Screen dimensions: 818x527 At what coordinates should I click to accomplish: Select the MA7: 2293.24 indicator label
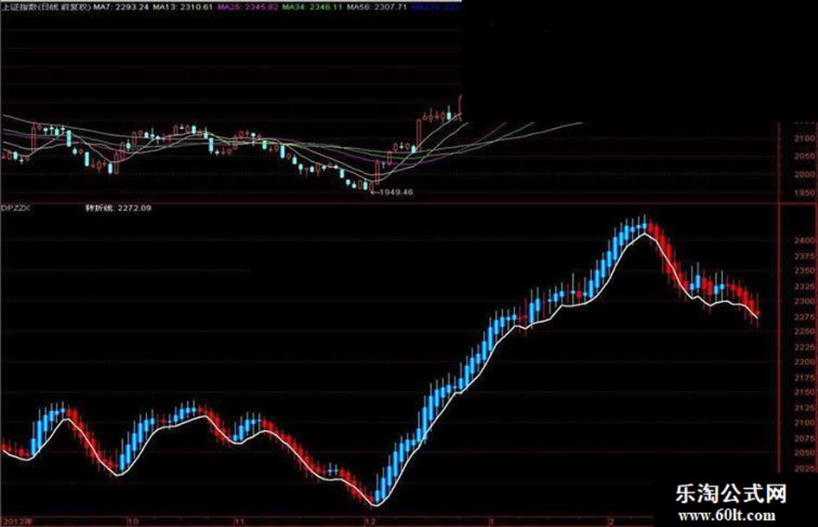pos(123,8)
